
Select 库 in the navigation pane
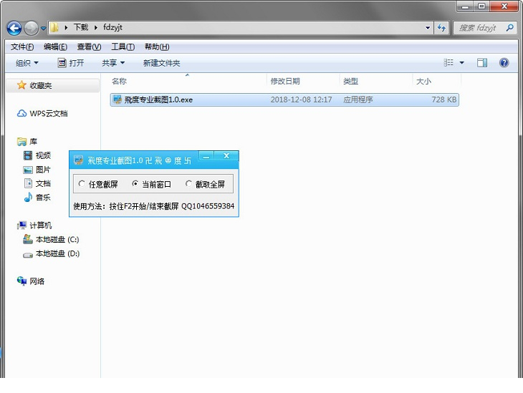tap(33, 142)
